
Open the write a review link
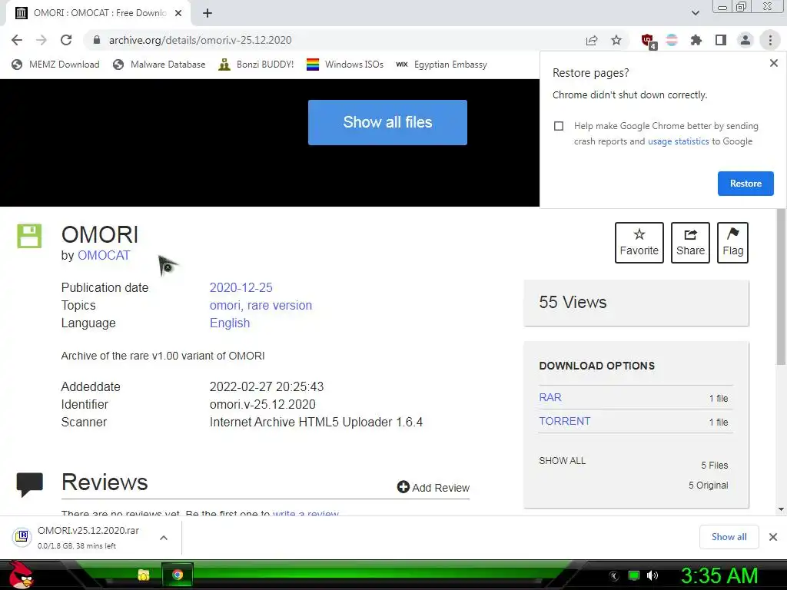pyautogui.click(x=306, y=512)
